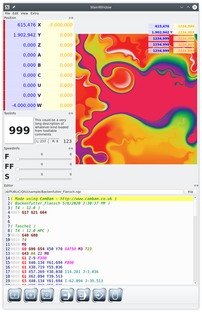Screen dimensions: 202x312
Task: Click the tool radius field R: 6
Action: tap(54, 141)
